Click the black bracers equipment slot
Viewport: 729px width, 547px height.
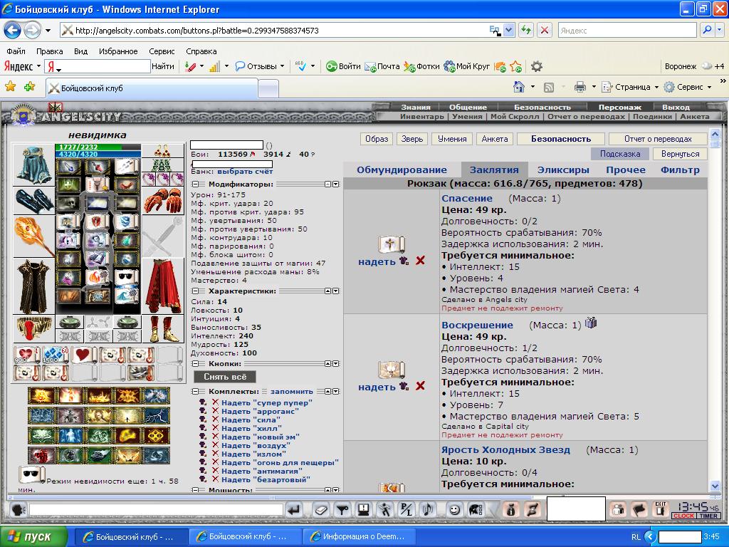click(34, 200)
